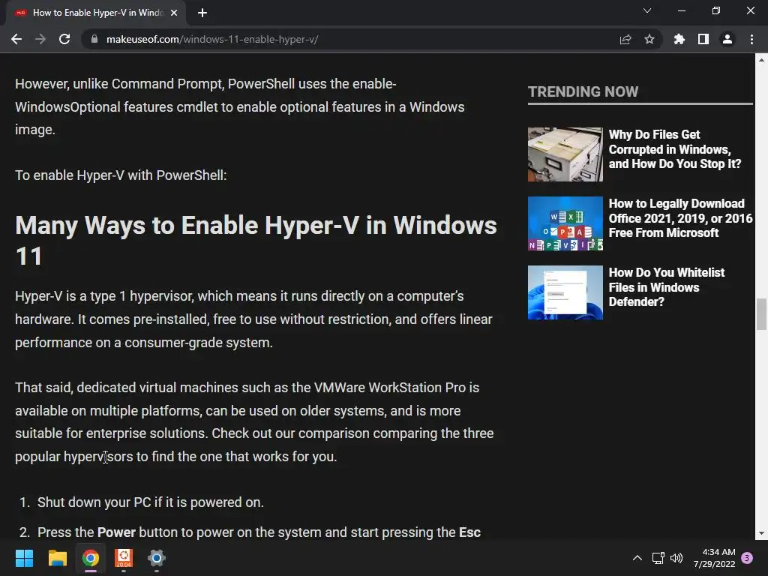Image resolution: width=768 pixels, height=576 pixels.
Task: Click text "To enable Hyper-V with PowerShell:"
Action: pos(121,175)
